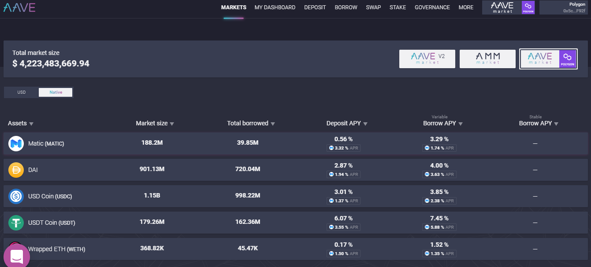Select the AMM market
Image resolution: width=591 pixels, height=267 pixels.
point(487,59)
